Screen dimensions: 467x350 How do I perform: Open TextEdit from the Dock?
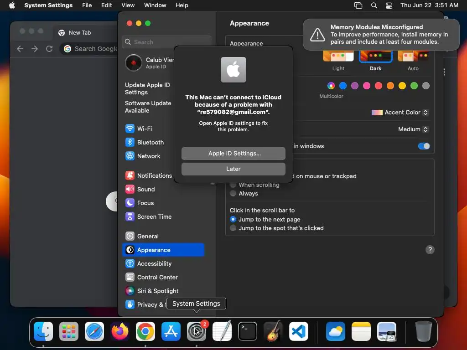click(x=222, y=331)
